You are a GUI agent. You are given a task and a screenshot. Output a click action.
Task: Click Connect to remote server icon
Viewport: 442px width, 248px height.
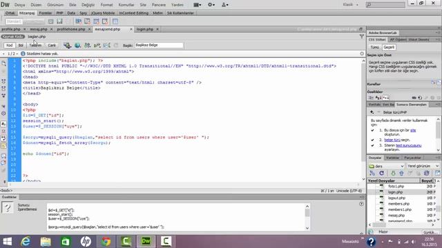(x=372, y=173)
